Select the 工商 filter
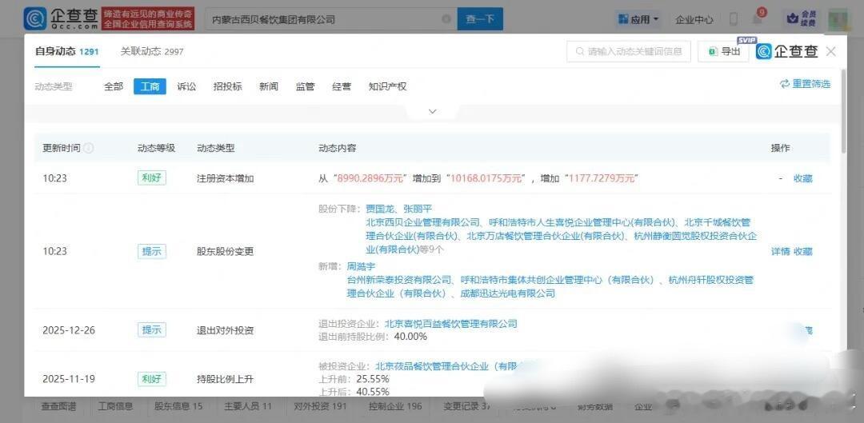864x423 pixels. pos(150,86)
